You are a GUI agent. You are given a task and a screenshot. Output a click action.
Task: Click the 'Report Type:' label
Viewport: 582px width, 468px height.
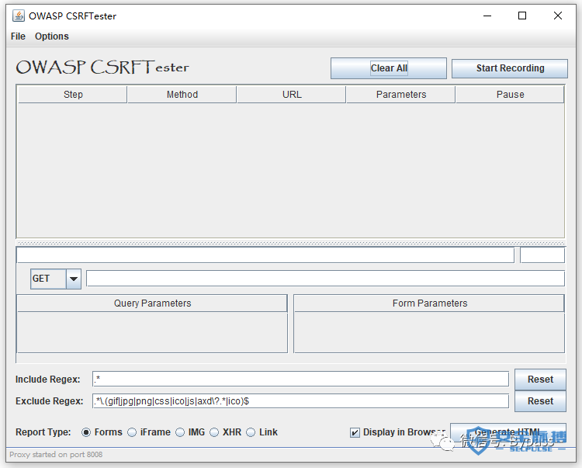click(43, 432)
